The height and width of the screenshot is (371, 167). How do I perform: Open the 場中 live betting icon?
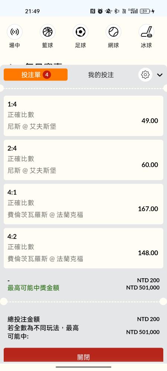(x=15, y=32)
